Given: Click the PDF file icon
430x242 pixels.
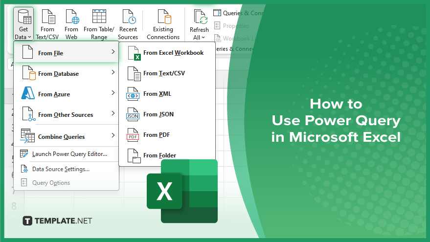Looking at the screenshot, I should coord(133,135).
